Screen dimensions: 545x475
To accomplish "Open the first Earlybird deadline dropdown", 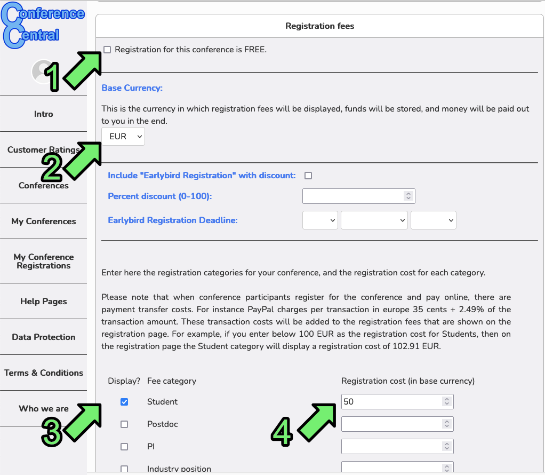I will pyautogui.click(x=320, y=220).
